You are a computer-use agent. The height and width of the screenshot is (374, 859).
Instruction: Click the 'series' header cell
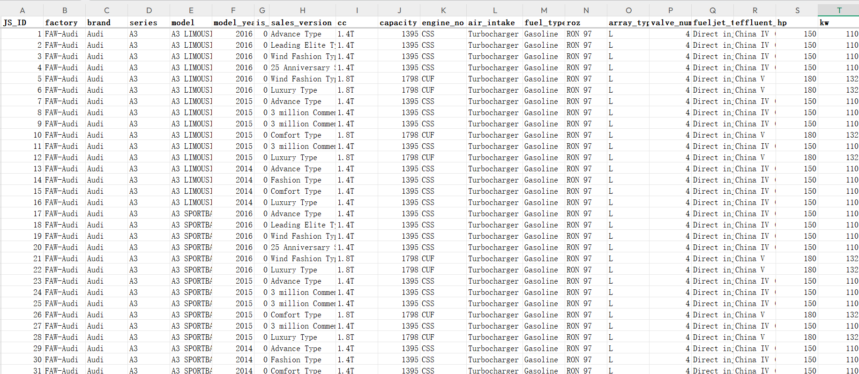coord(149,22)
